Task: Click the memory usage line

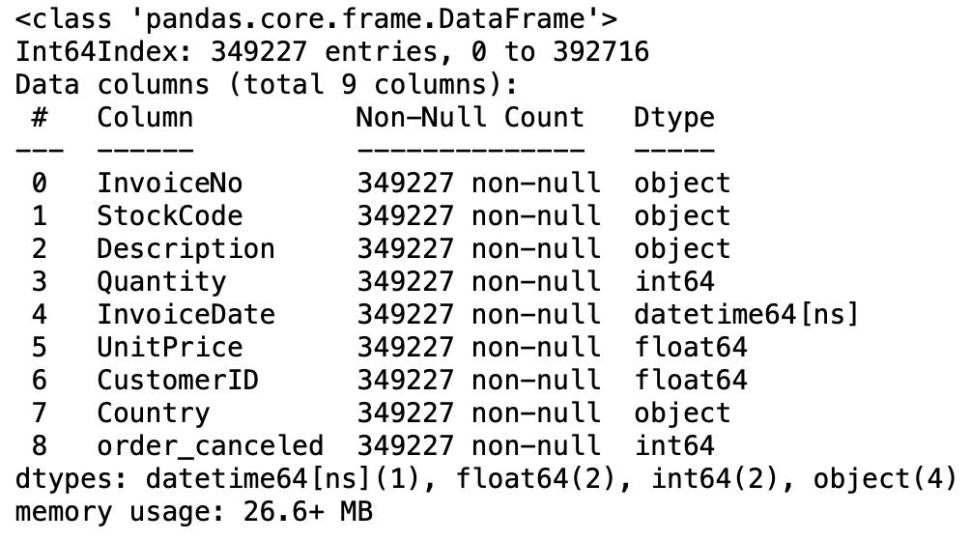Action: tap(194, 511)
